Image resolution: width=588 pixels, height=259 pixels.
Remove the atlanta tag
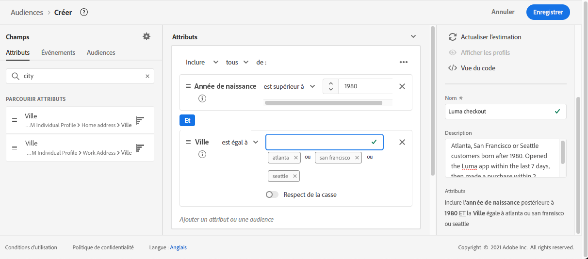[x=296, y=158]
